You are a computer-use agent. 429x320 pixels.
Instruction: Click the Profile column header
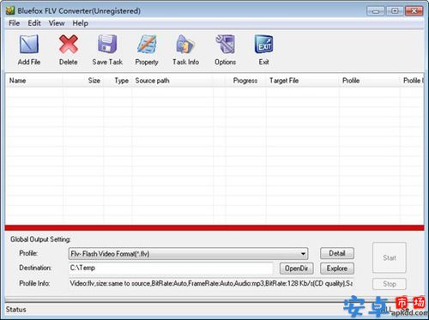tap(370, 81)
